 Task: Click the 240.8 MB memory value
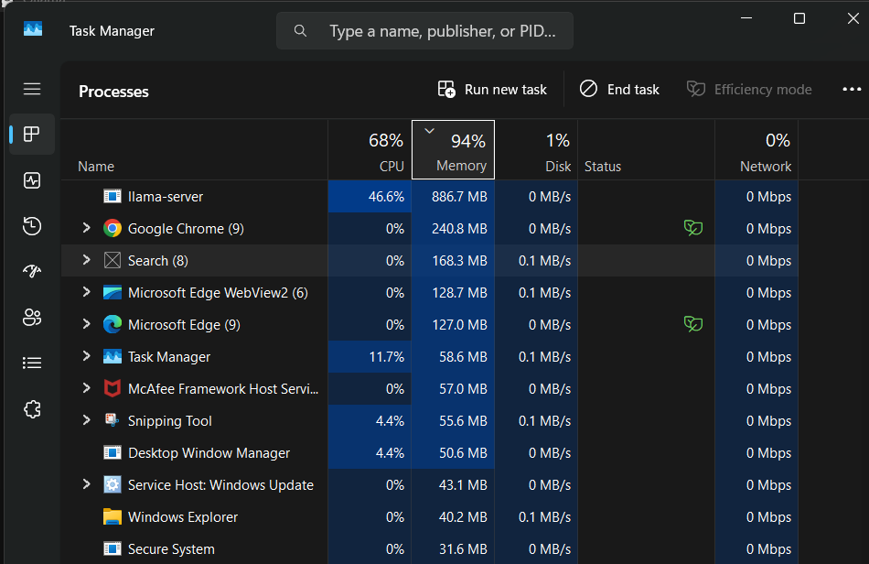coord(459,229)
